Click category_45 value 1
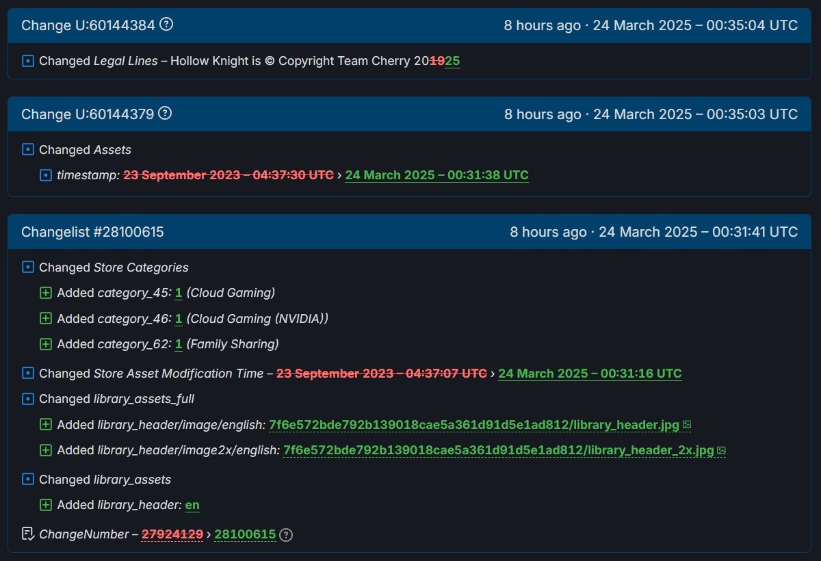This screenshot has height=561, width=821. point(179,293)
